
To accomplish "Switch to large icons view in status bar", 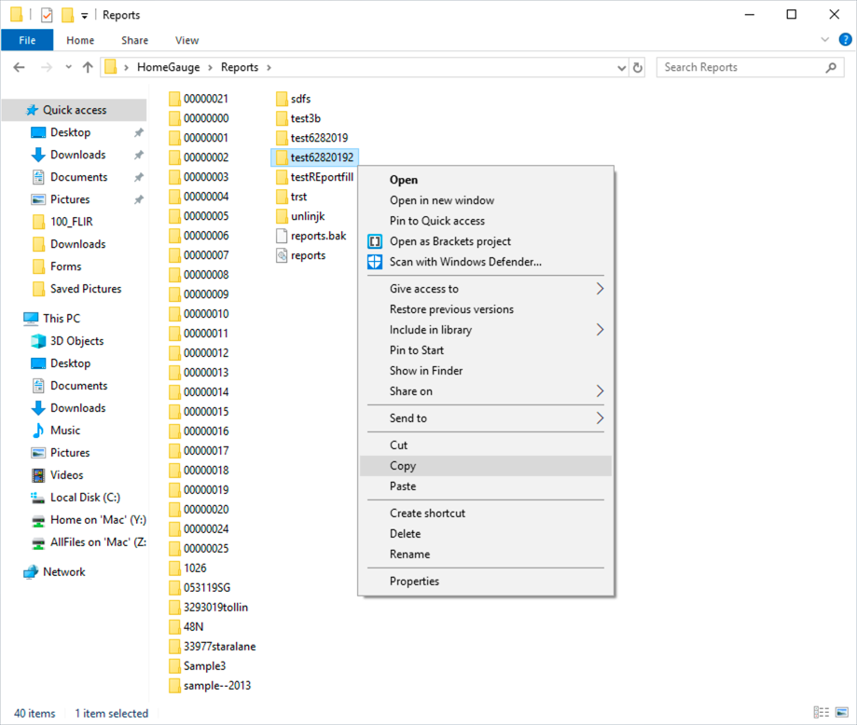I will tap(842, 713).
